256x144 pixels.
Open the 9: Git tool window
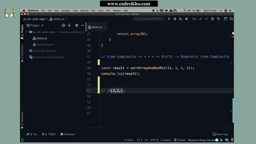32,134
